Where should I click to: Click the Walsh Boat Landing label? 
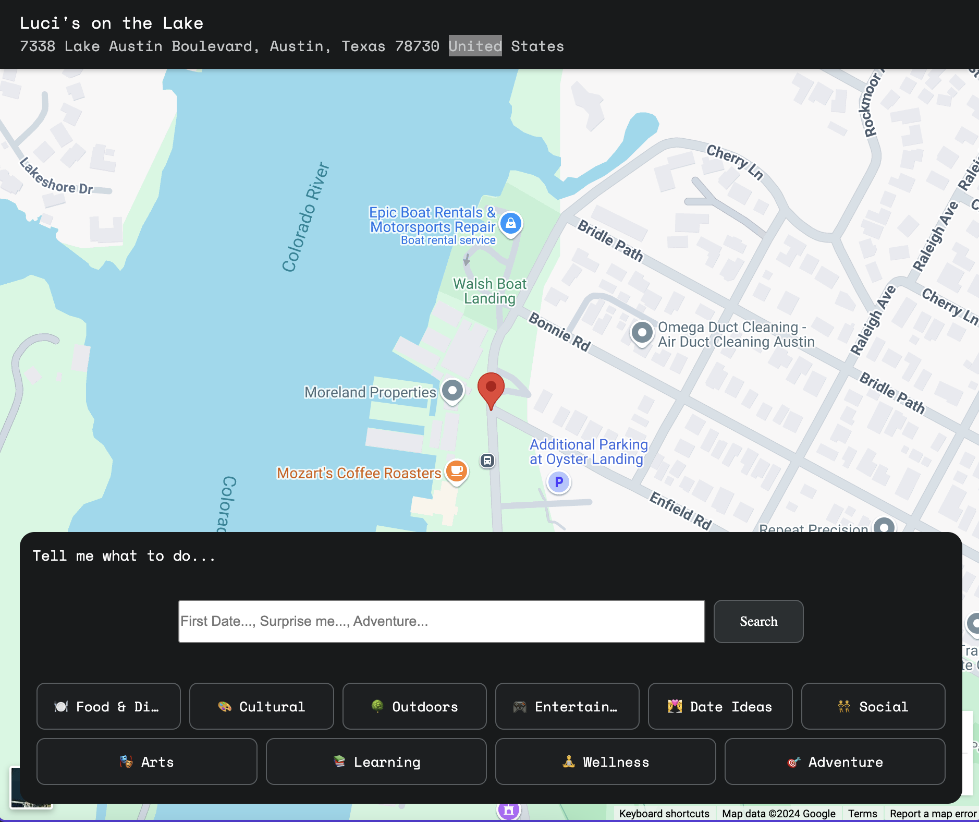pos(490,291)
